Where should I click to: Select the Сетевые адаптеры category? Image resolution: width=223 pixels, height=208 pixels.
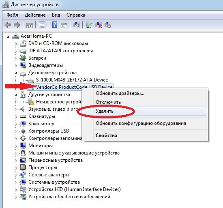tap(49, 175)
